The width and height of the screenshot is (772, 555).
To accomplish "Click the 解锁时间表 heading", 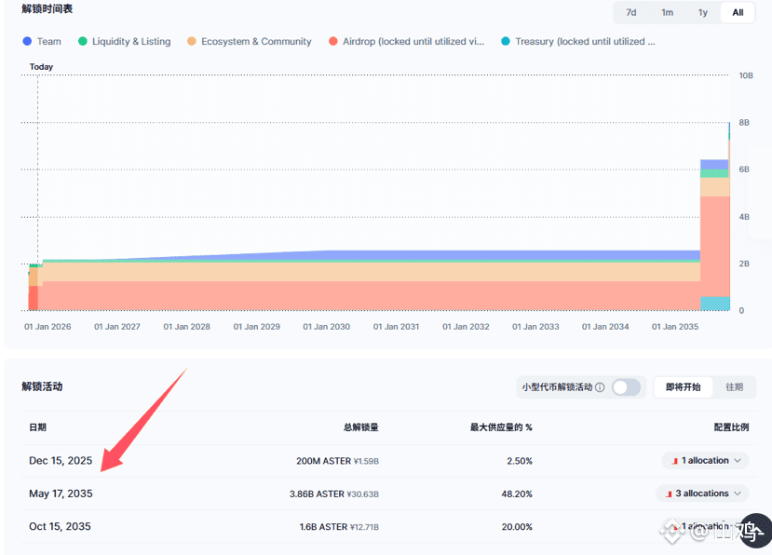I will tap(47, 9).
